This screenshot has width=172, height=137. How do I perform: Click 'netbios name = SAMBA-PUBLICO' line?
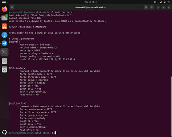pyautogui.click(x=38, y=47)
